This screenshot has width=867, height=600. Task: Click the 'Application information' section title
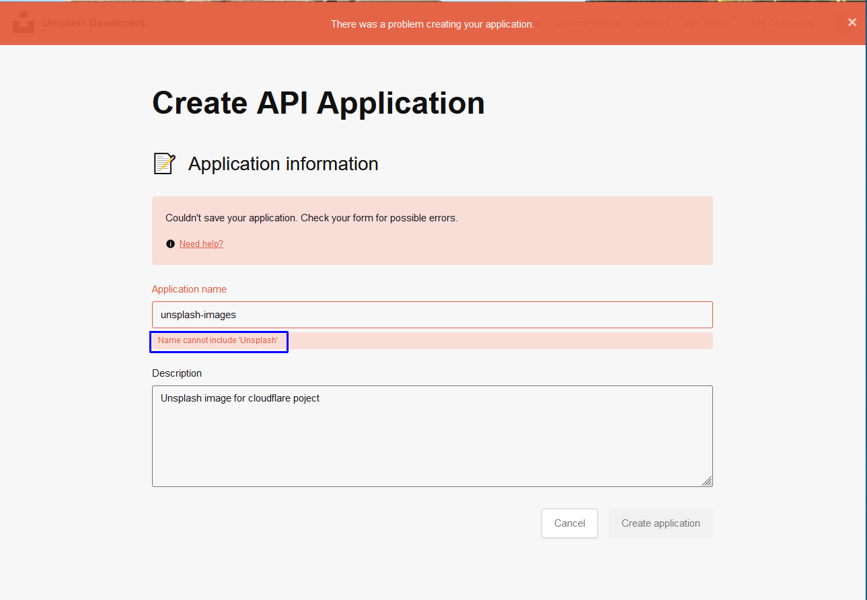click(283, 164)
